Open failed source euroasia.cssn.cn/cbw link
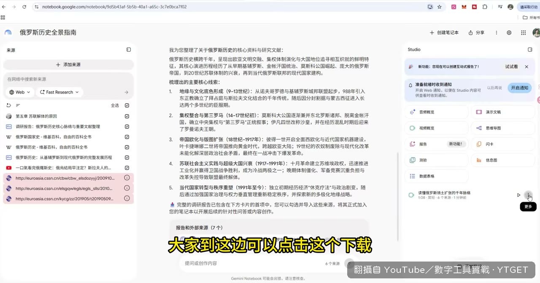Image resolution: width=540 pixels, height=283 pixels. pos(65,178)
